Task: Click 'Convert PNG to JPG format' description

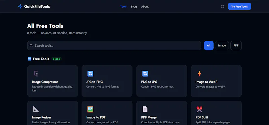Action: 157,87
